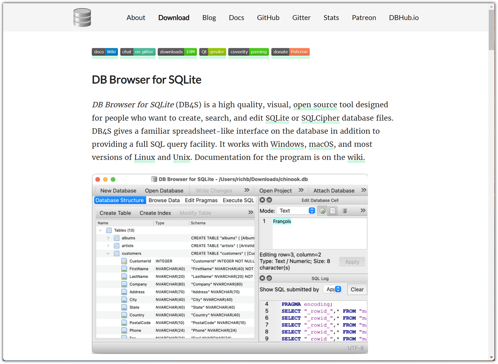
Task: Click the docs Wiki badge
Action: [105, 52]
